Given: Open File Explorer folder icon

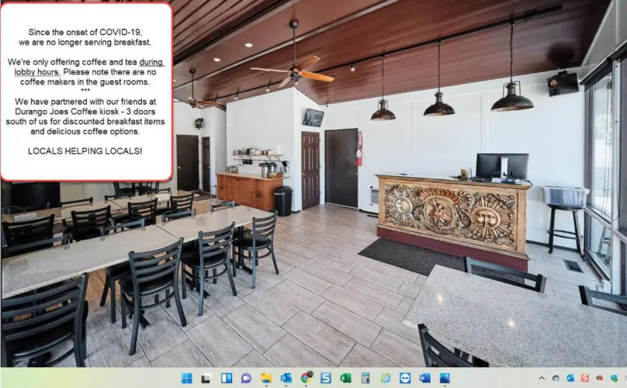Looking at the screenshot, I should (266, 378).
